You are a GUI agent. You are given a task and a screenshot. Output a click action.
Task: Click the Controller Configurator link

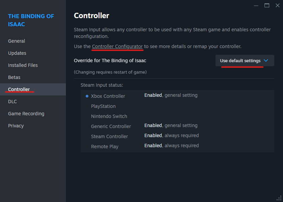tap(117, 46)
